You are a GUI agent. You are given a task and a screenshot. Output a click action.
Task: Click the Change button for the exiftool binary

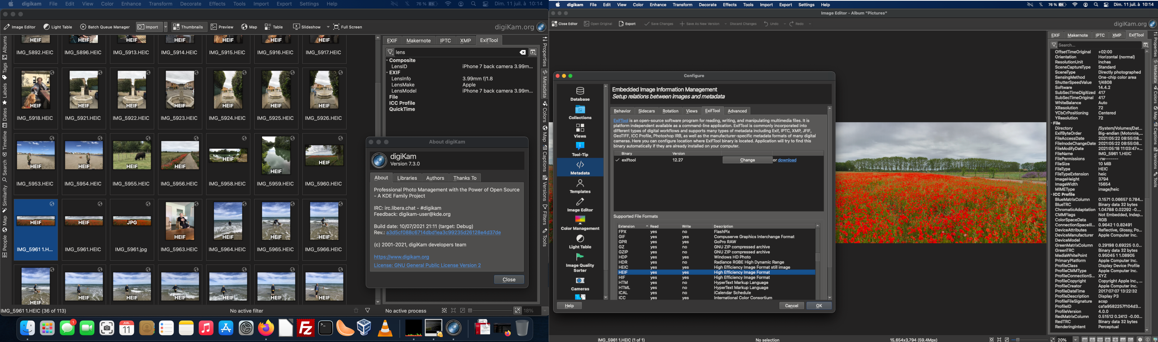(x=747, y=160)
